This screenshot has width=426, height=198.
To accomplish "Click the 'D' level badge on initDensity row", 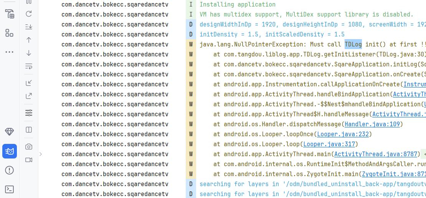I will click(x=191, y=35).
